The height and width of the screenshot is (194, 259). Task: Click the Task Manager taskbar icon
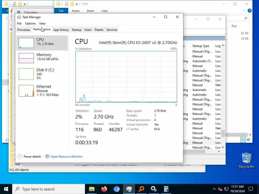coord(129,189)
